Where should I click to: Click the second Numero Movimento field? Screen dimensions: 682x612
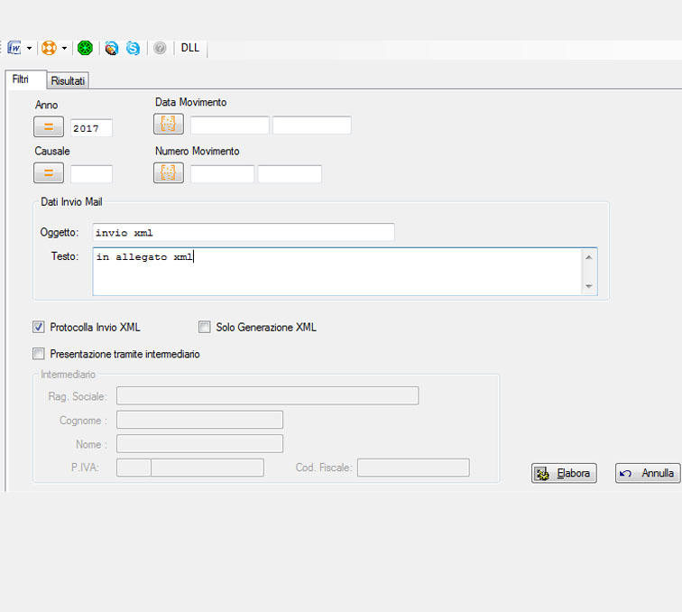click(x=290, y=173)
